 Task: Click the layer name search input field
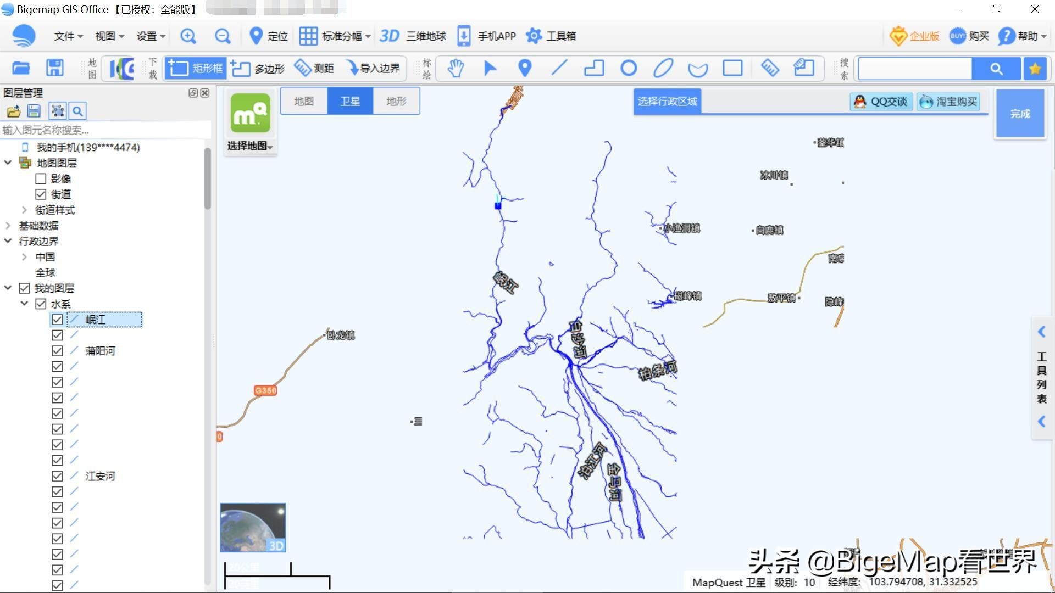pyautogui.click(x=104, y=130)
